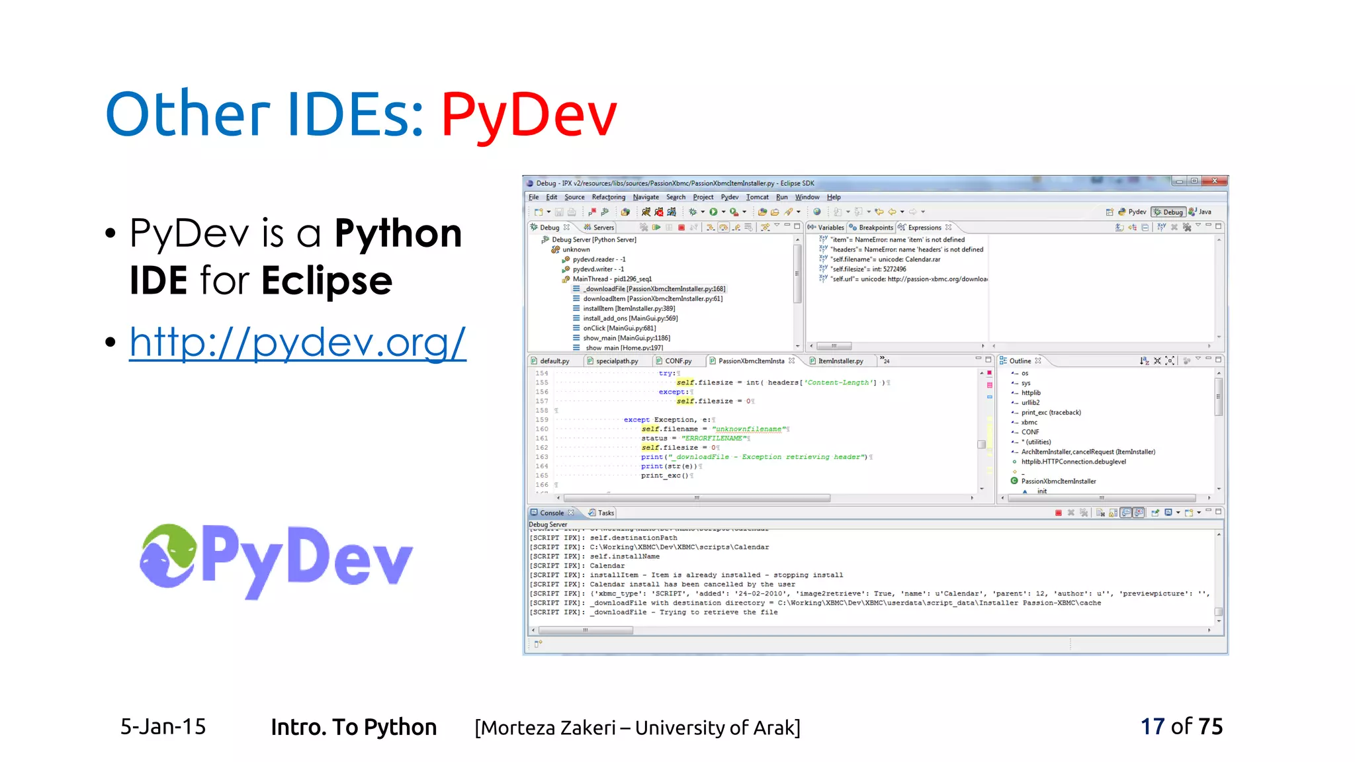
Task: Switch to the Variables tab
Action: [826, 228]
